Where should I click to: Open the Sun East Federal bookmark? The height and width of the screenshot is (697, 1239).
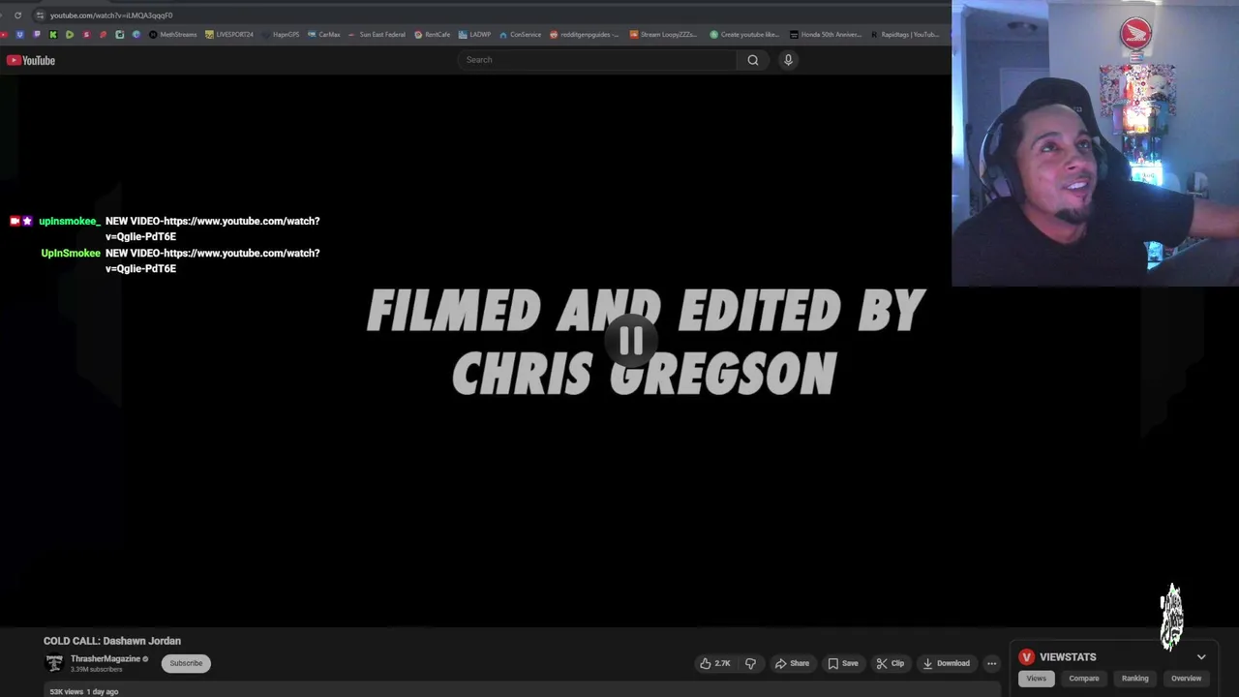point(377,35)
